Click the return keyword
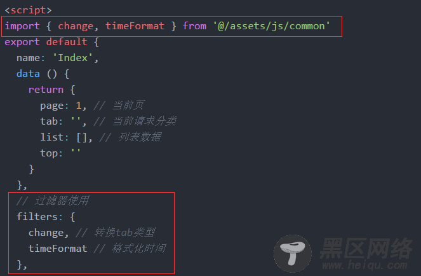The image size is (421, 276). [46, 90]
